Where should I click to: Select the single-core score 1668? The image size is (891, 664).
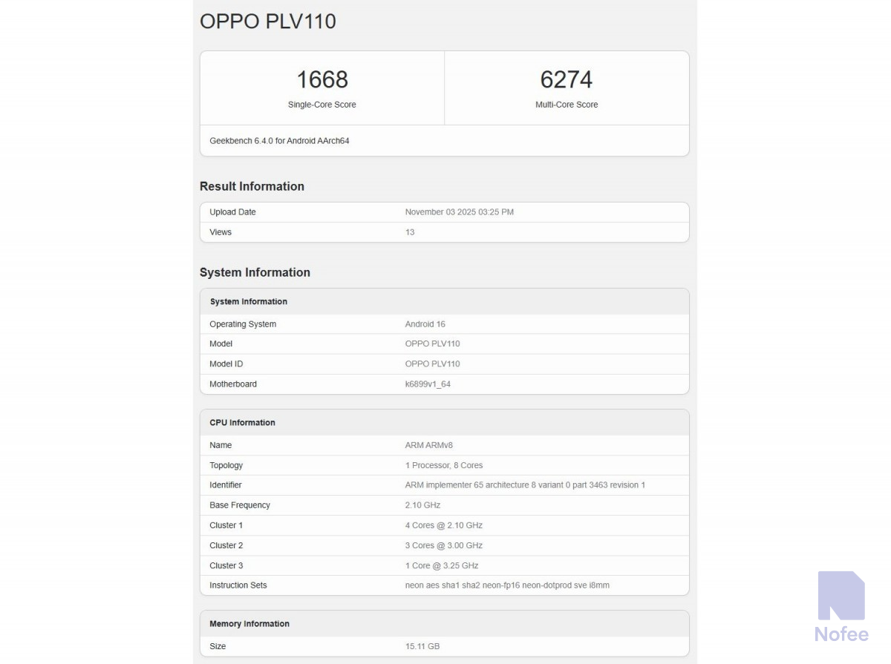(x=322, y=79)
